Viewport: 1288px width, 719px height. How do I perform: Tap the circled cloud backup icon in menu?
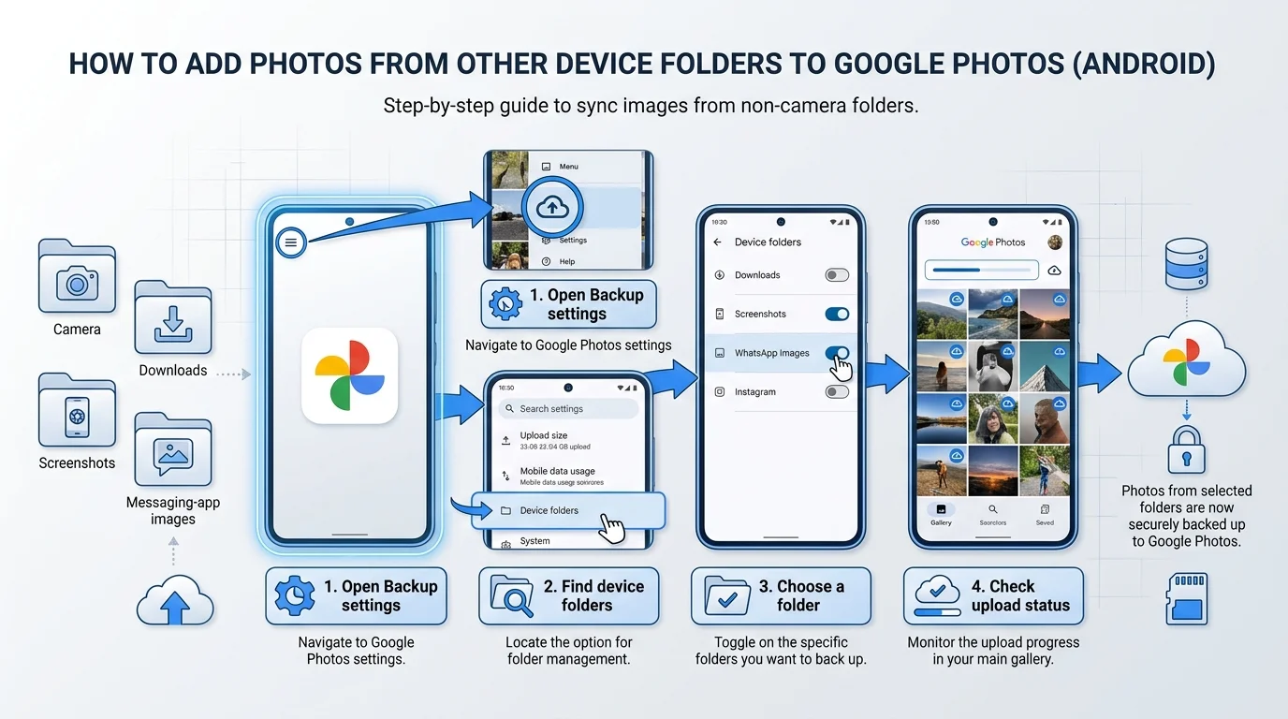(553, 208)
